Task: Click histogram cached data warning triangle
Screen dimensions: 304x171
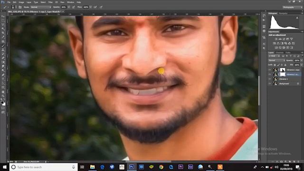Action: (x=297, y=18)
